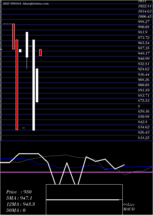This screenshot has height=215, width=153.
Task: Click the 940.99 axis value
Action: [144, 59]
